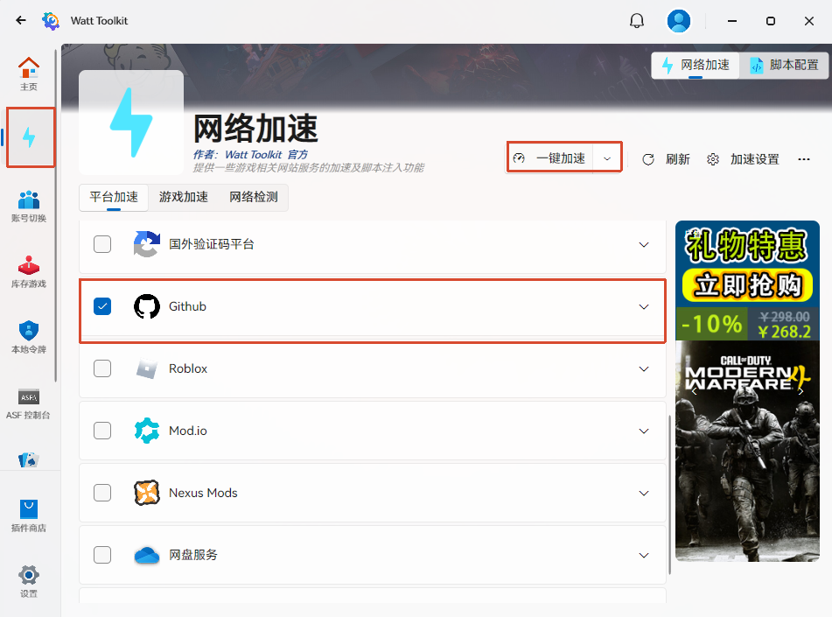This screenshot has height=617, width=832.
Task: Open the Watt Toolkit 官方 author link
Action: [x=266, y=155]
